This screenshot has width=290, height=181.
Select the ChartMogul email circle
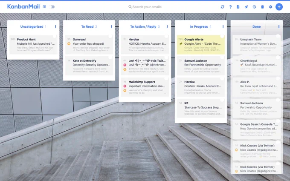click(278, 57)
